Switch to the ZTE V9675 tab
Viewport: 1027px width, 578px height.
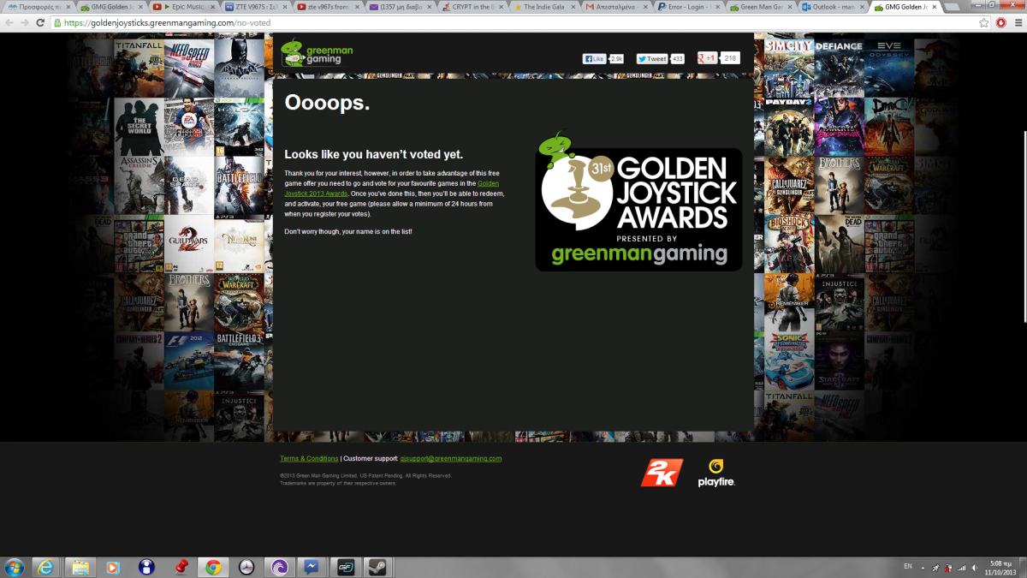point(254,7)
